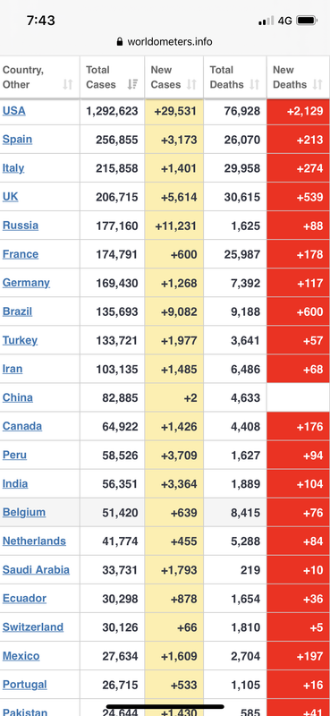330x716 pixels.
Task: Sort by Country, Other column arrows
Action: point(68,84)
